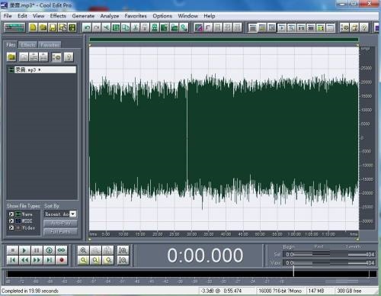Click the '147 MB' status bar entry
381x296 pixels.
pyautogui.click(x=316, y=291)
